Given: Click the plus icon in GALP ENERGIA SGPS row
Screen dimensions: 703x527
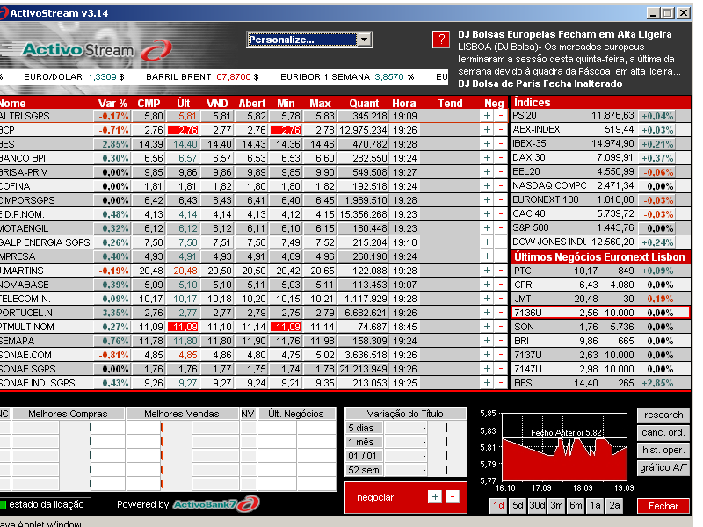Looking at the screenshot, I should click(487, 242).
